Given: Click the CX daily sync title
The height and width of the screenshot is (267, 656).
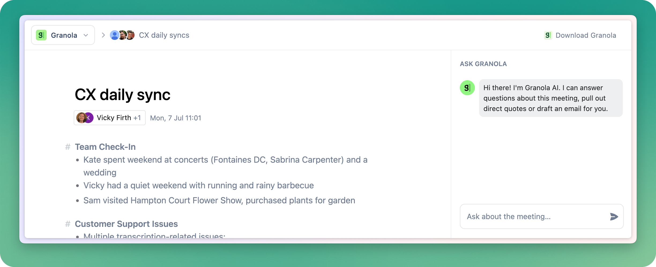Looking at the screenshot, I should click(122, 95).
